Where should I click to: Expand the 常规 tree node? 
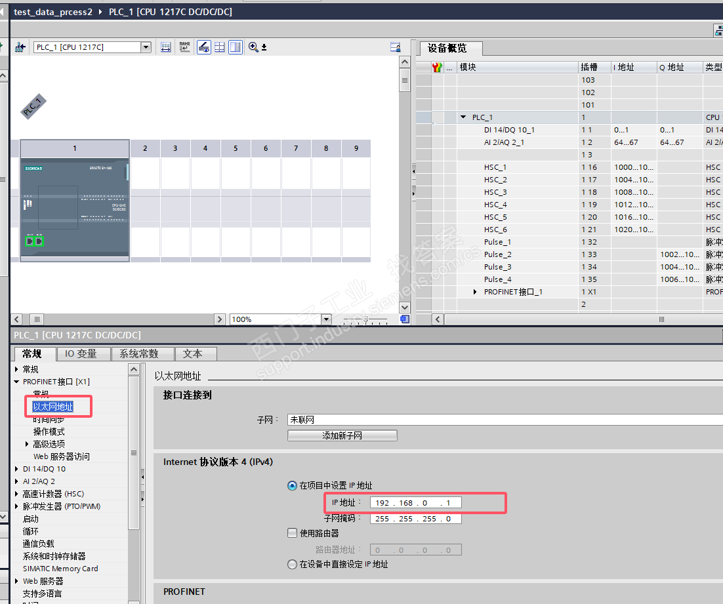pos(16,369)
